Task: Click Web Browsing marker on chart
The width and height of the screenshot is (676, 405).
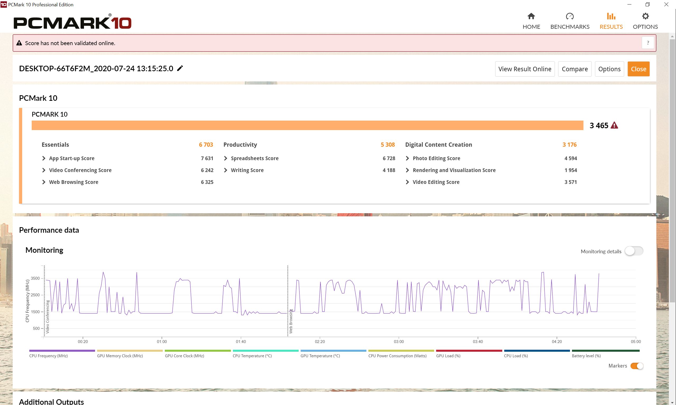Action: tap(290, 321)
